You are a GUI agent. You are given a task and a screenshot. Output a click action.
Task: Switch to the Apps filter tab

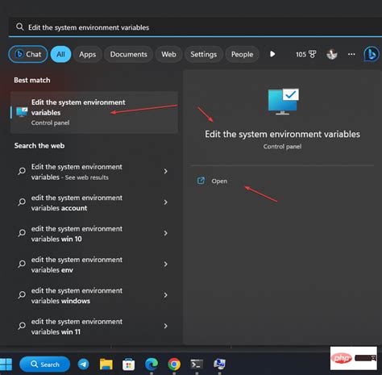click(88, 54)
